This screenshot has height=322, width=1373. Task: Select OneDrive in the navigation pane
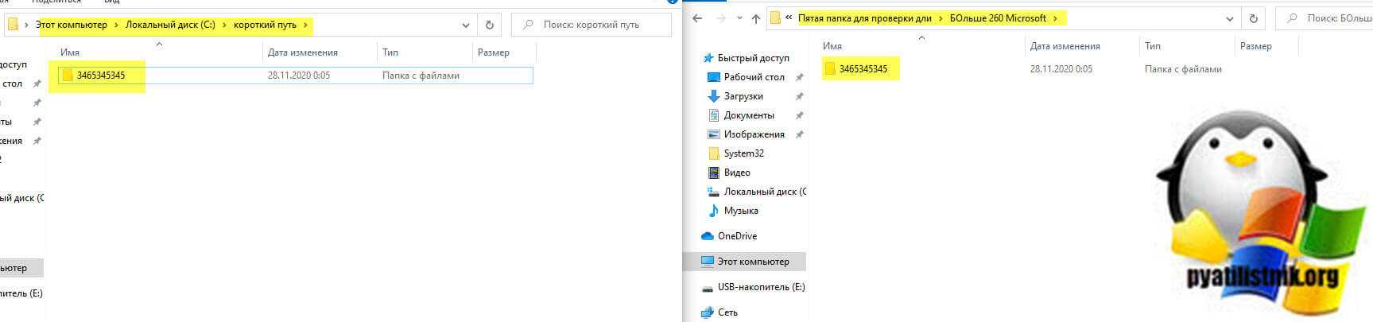coord(736,236)
